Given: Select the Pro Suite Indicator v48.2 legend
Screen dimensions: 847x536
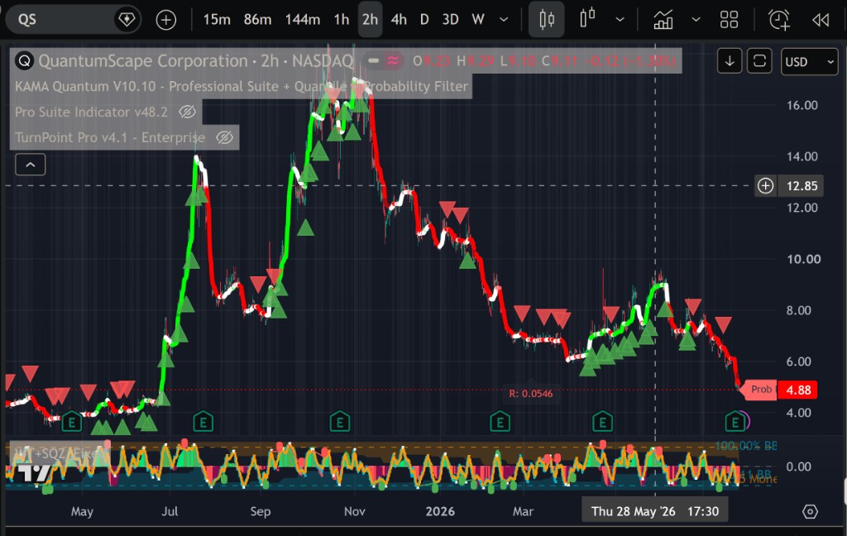Looking at the screenshot, I should (x=91, y=112).
